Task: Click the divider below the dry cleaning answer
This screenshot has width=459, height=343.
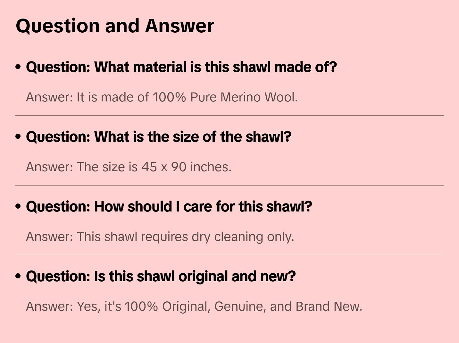Action: pyautogui.click(x=229, y=255)
